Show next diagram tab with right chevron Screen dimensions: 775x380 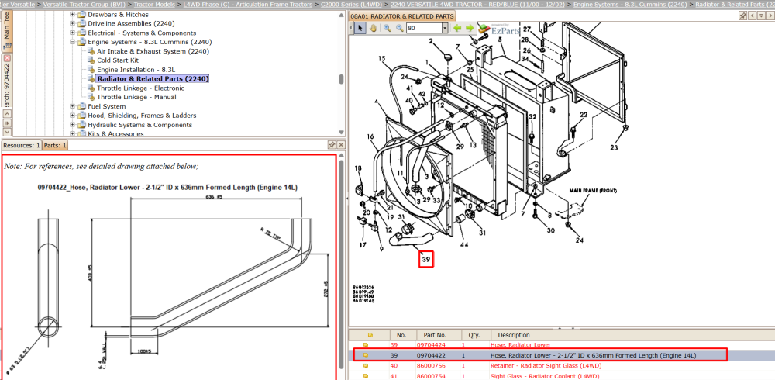coord(769,16)
